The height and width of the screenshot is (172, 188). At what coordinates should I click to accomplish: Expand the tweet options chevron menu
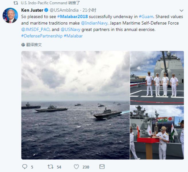181,11
